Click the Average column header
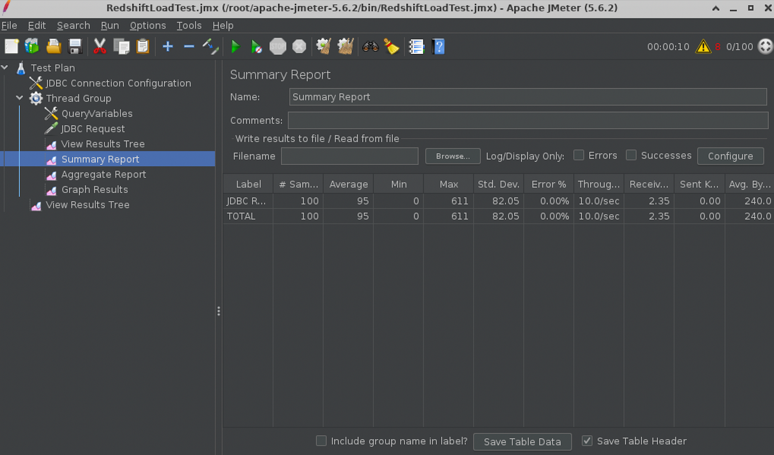Image resolution: width=774 pixels, height=455 pixels. [x=348, y=184]
